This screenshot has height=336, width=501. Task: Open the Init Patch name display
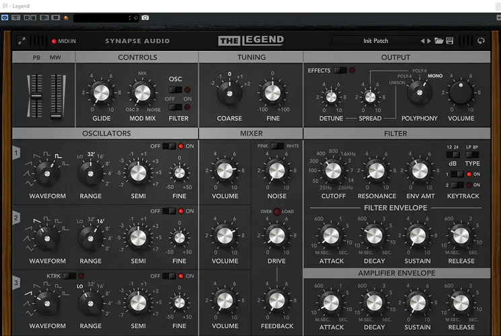[376, 41]
